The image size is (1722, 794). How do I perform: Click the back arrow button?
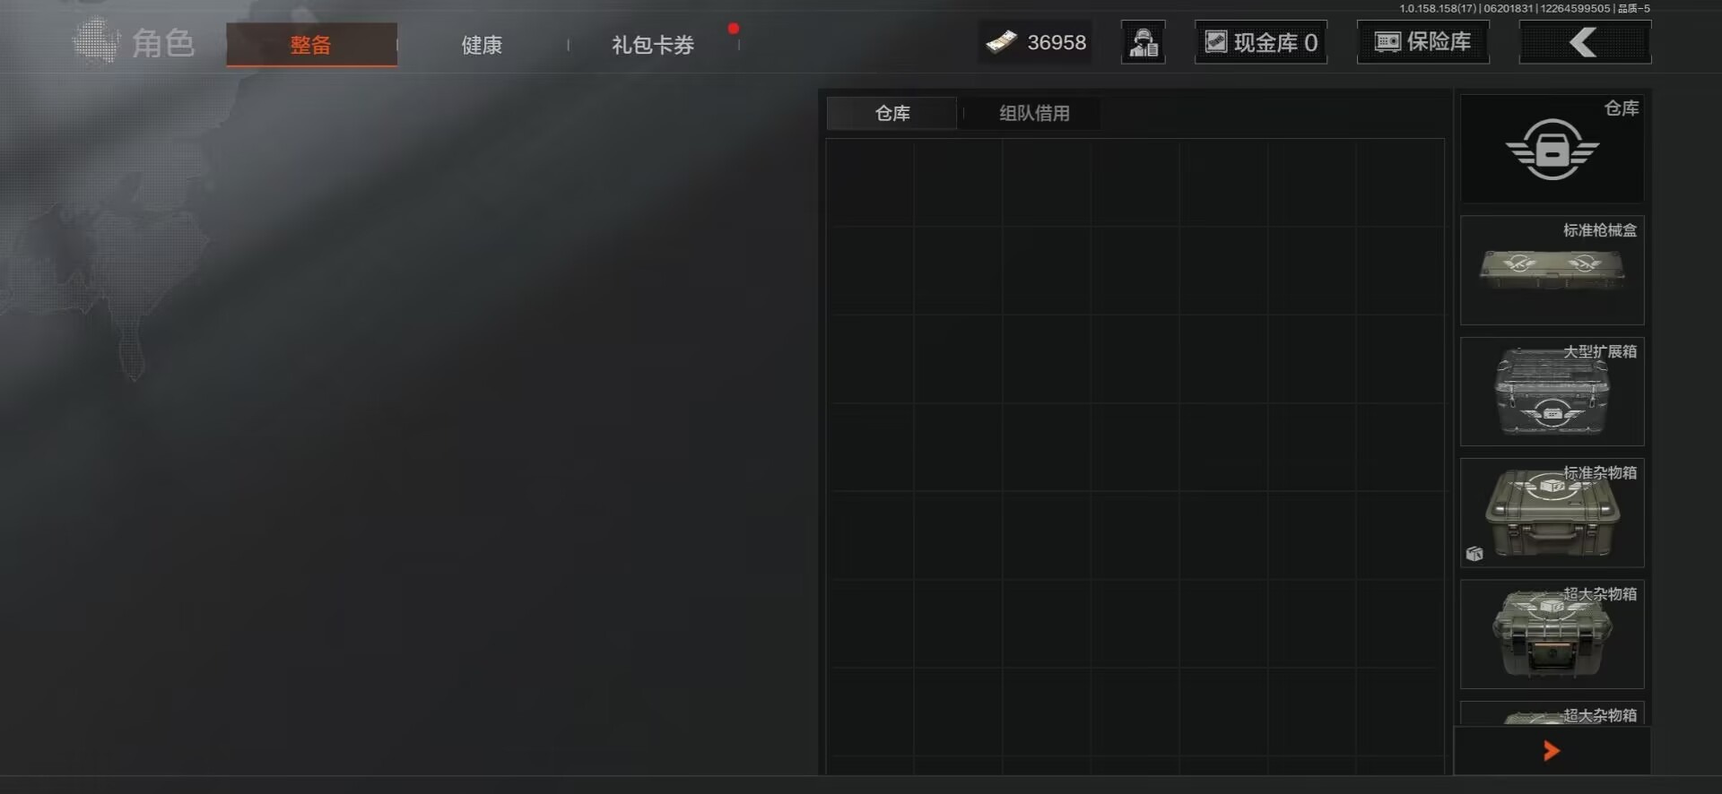[x=1585, y=42]
